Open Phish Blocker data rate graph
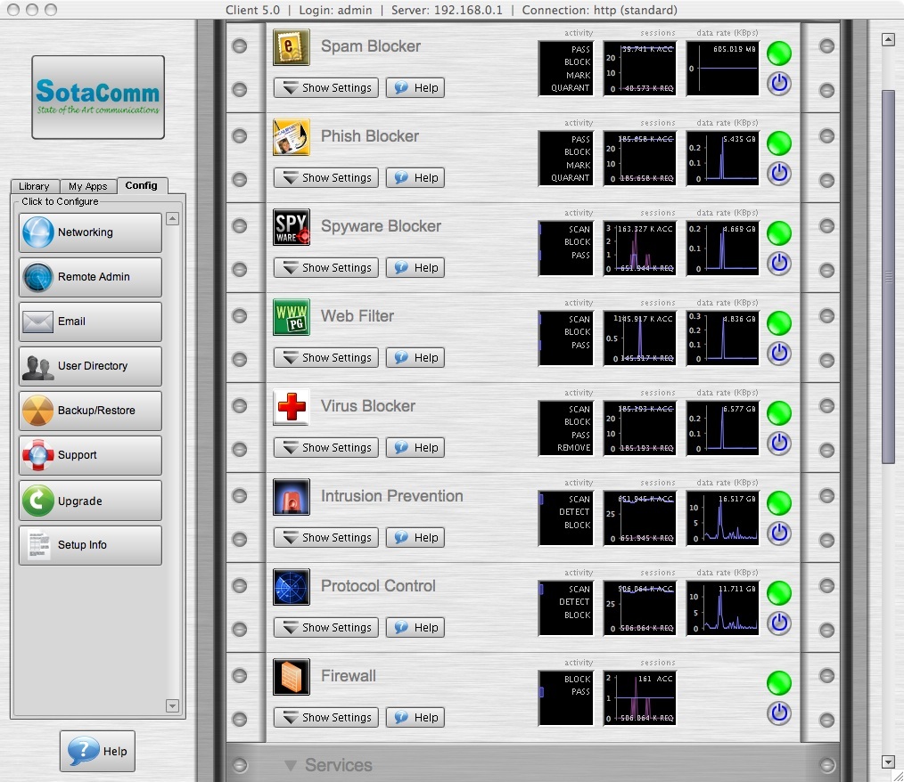Screen dimensions: 904x782 [722, 158]
